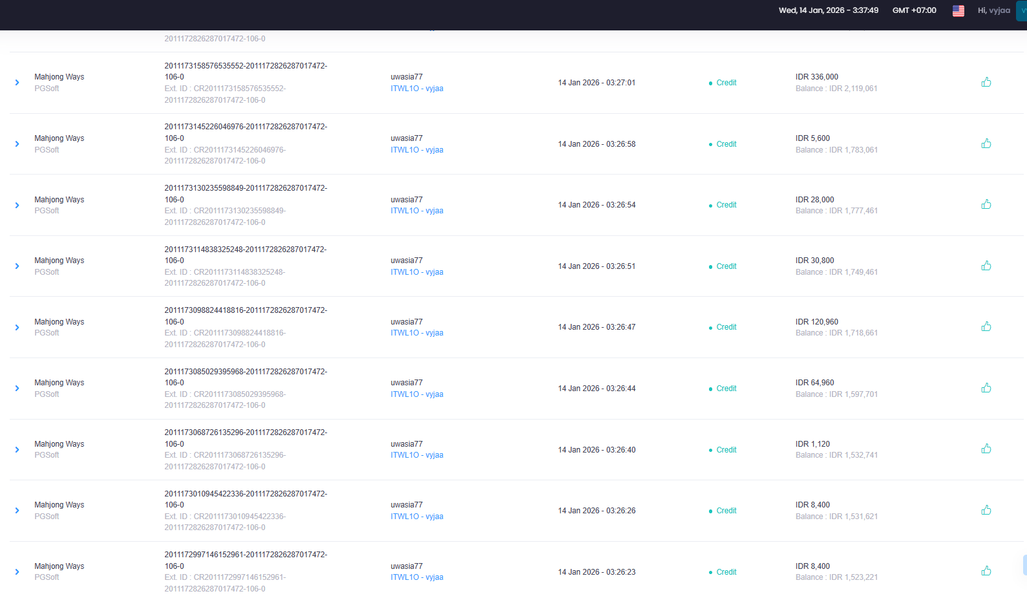
Task: Click thumbs-up icon for IDR 64,960 row
Action: (x=986, y=388)
